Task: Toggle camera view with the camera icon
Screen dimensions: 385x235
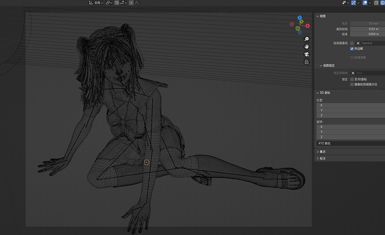Action: (306, 54)
